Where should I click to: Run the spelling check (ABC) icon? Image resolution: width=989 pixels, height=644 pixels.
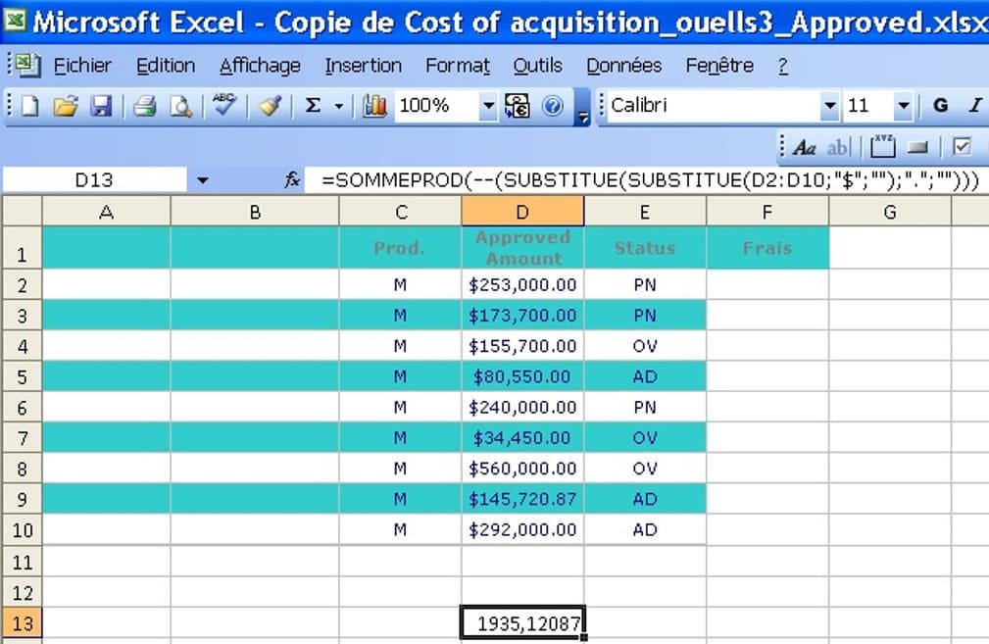224,105
